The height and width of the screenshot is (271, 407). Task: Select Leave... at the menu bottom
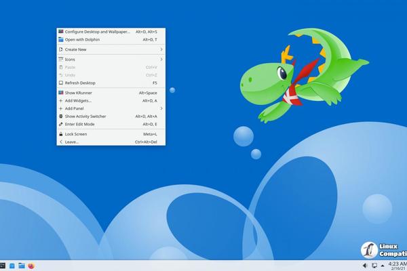[72, 142]
